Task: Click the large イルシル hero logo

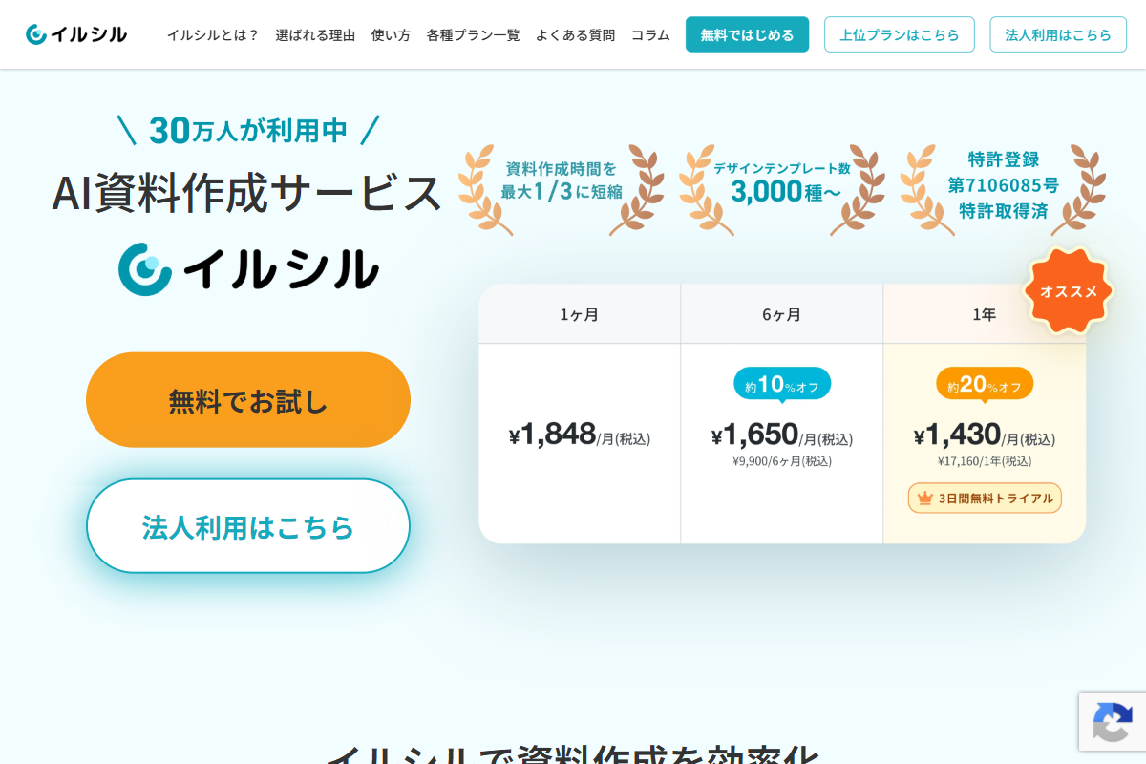Action: tap(248, 268)
